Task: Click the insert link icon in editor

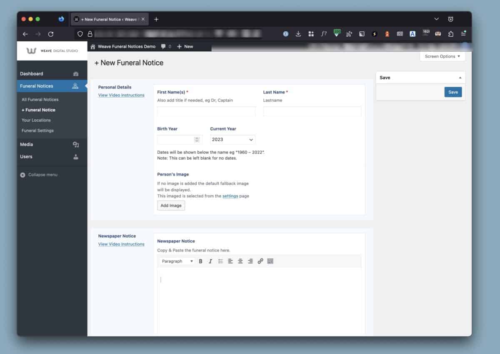Action: (x=260, y=261)
